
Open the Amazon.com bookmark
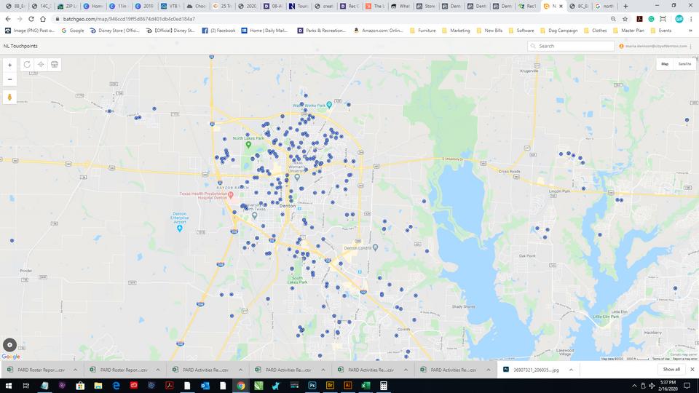tap(378, 31)
